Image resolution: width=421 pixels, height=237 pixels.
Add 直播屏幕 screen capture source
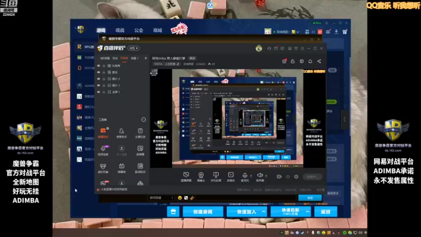[186, 177]
